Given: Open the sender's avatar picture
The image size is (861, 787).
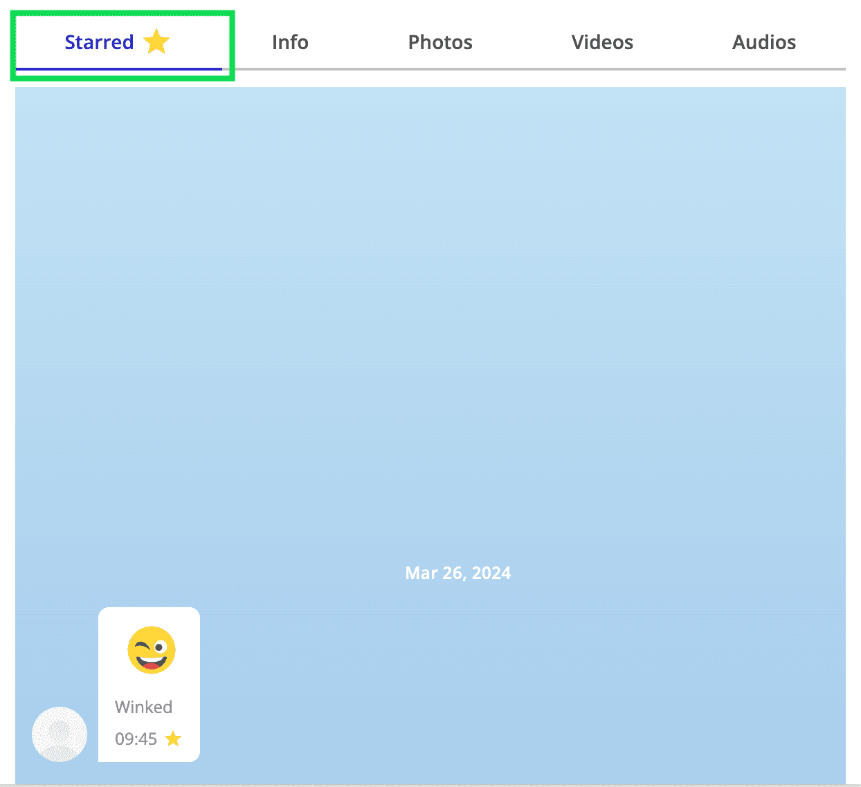Looking at the screenshot, I should point(60,734).
